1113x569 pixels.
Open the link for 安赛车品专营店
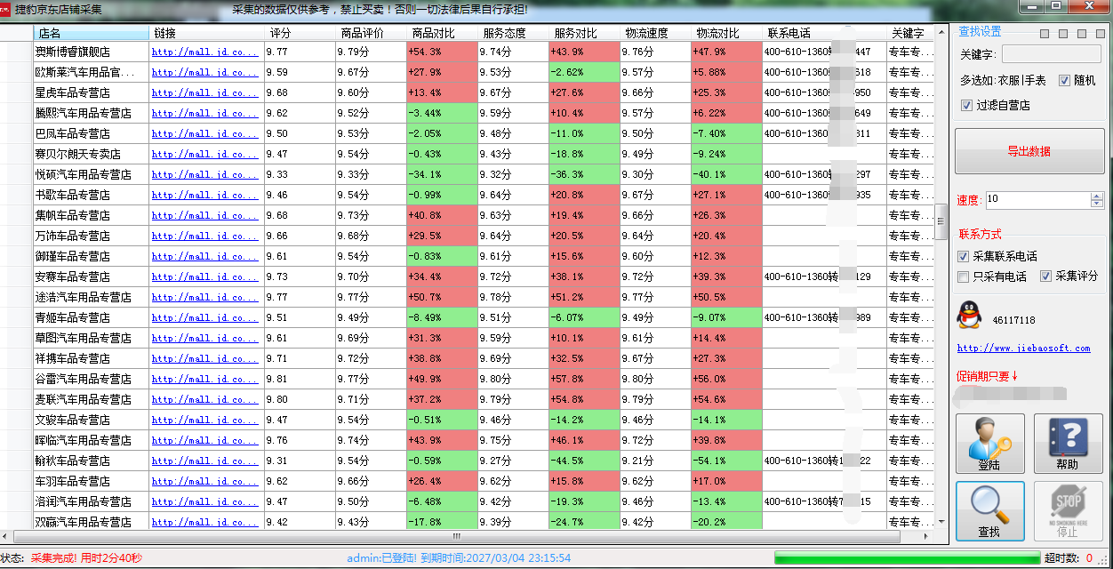[204, 277]
